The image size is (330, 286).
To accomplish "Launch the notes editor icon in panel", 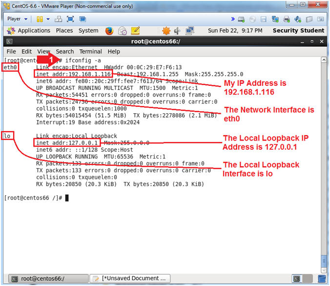I will (135, 31).
